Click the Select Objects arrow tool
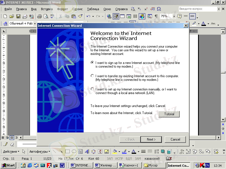 pos(24,152)
